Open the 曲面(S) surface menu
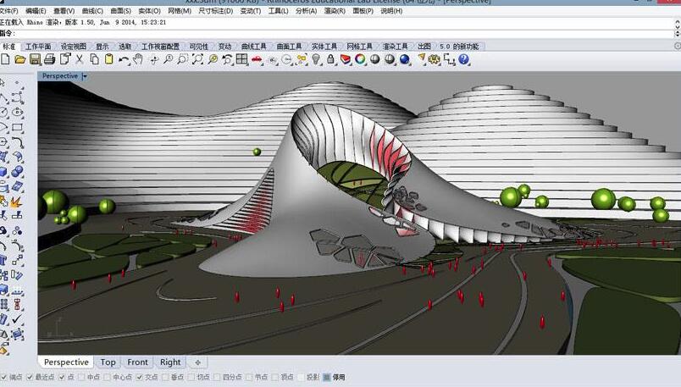This screenshot has height=387, width=681. (121, 11)
